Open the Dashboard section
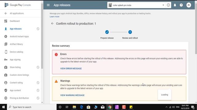 tap(15, 21)
